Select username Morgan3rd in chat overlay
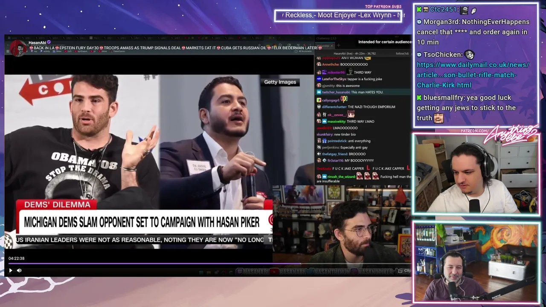This screenshot has height=307, width=546. pos(441,22)
